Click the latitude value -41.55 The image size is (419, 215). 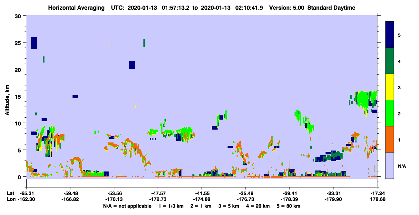[x=202, y=193]
